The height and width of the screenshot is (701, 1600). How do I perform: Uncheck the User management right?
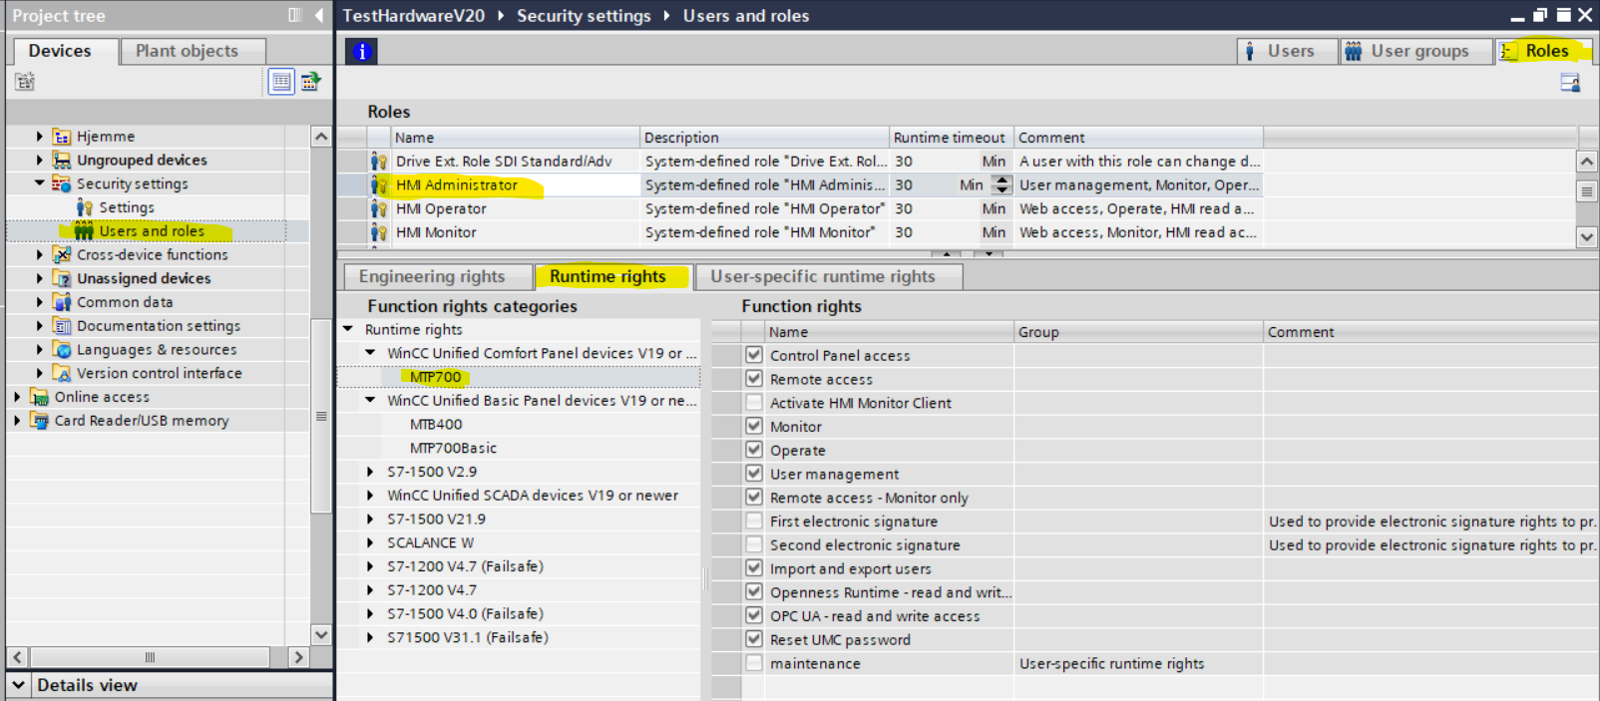[754, 474]
